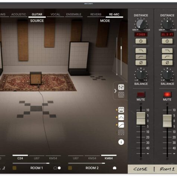Viewport: 177px width, 177px height.
Task: Expand the side panel with the chevron arrow
Action: [115, 91]
